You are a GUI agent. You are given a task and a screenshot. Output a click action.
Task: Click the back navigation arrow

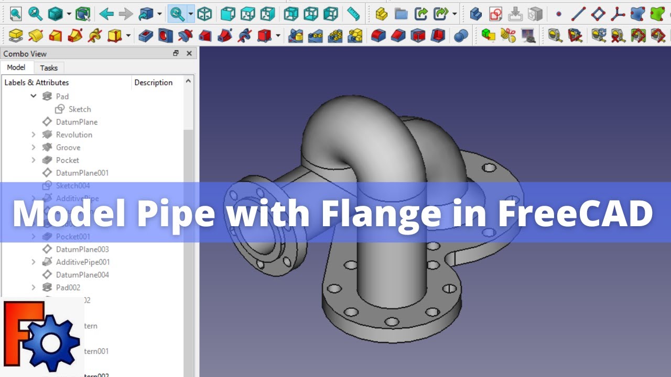(x=106, y=14)
